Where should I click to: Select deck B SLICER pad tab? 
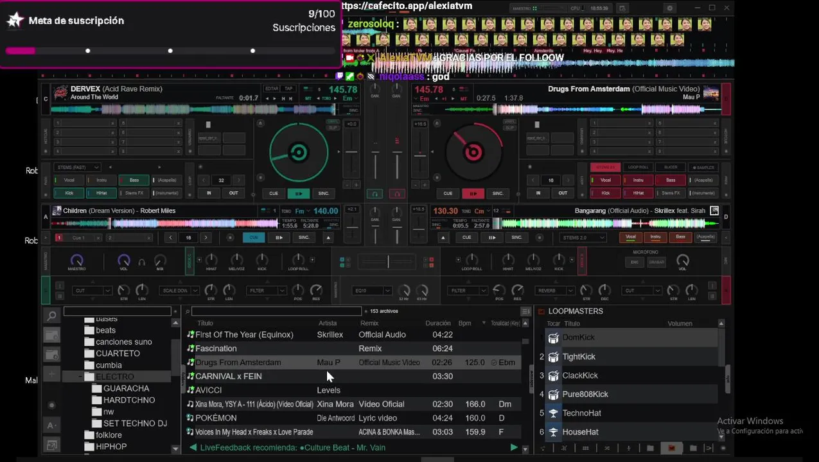coord(671,167)
